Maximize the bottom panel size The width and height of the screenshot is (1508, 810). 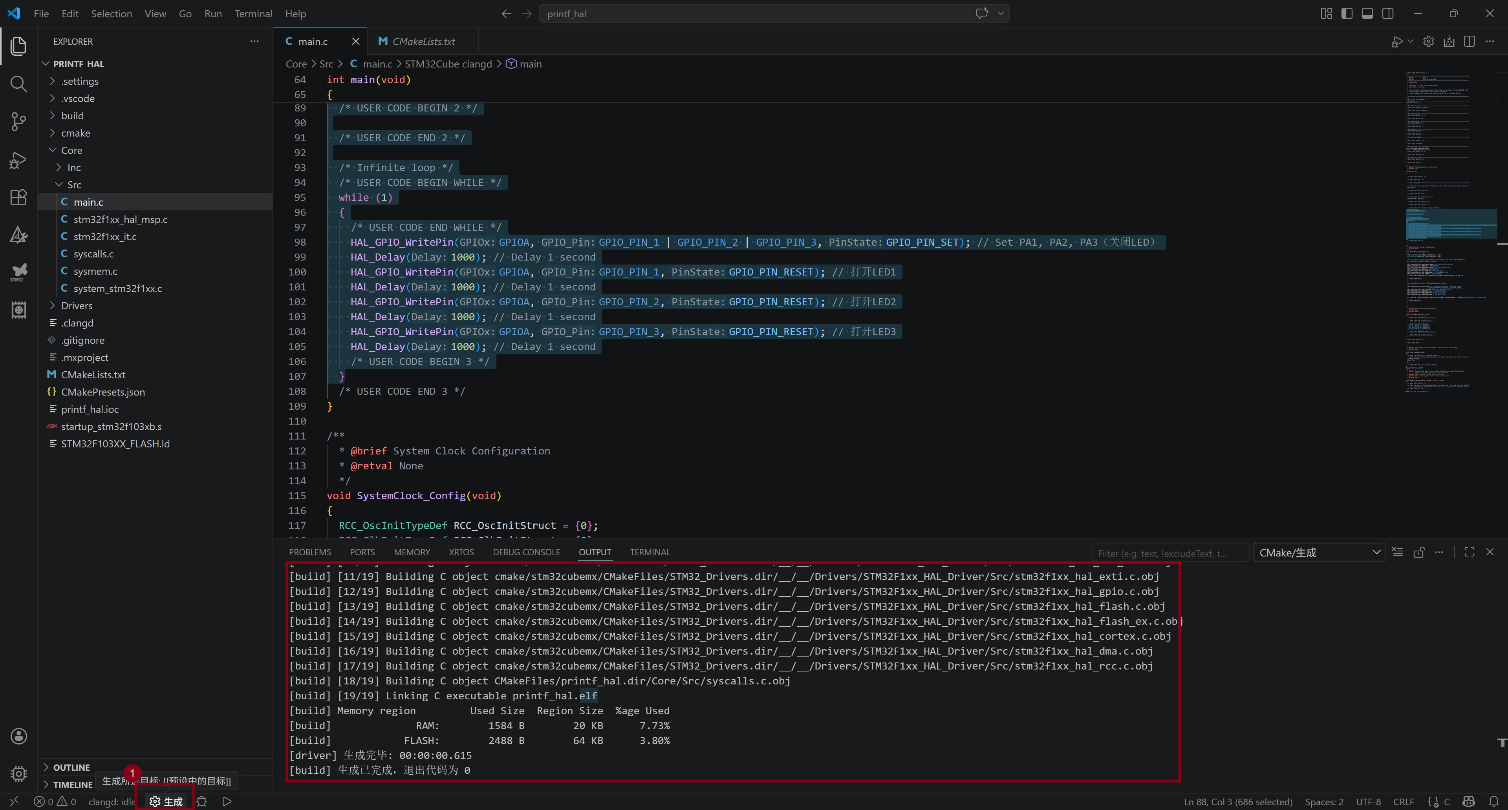pyautogui.click(x=1470, y=552)
